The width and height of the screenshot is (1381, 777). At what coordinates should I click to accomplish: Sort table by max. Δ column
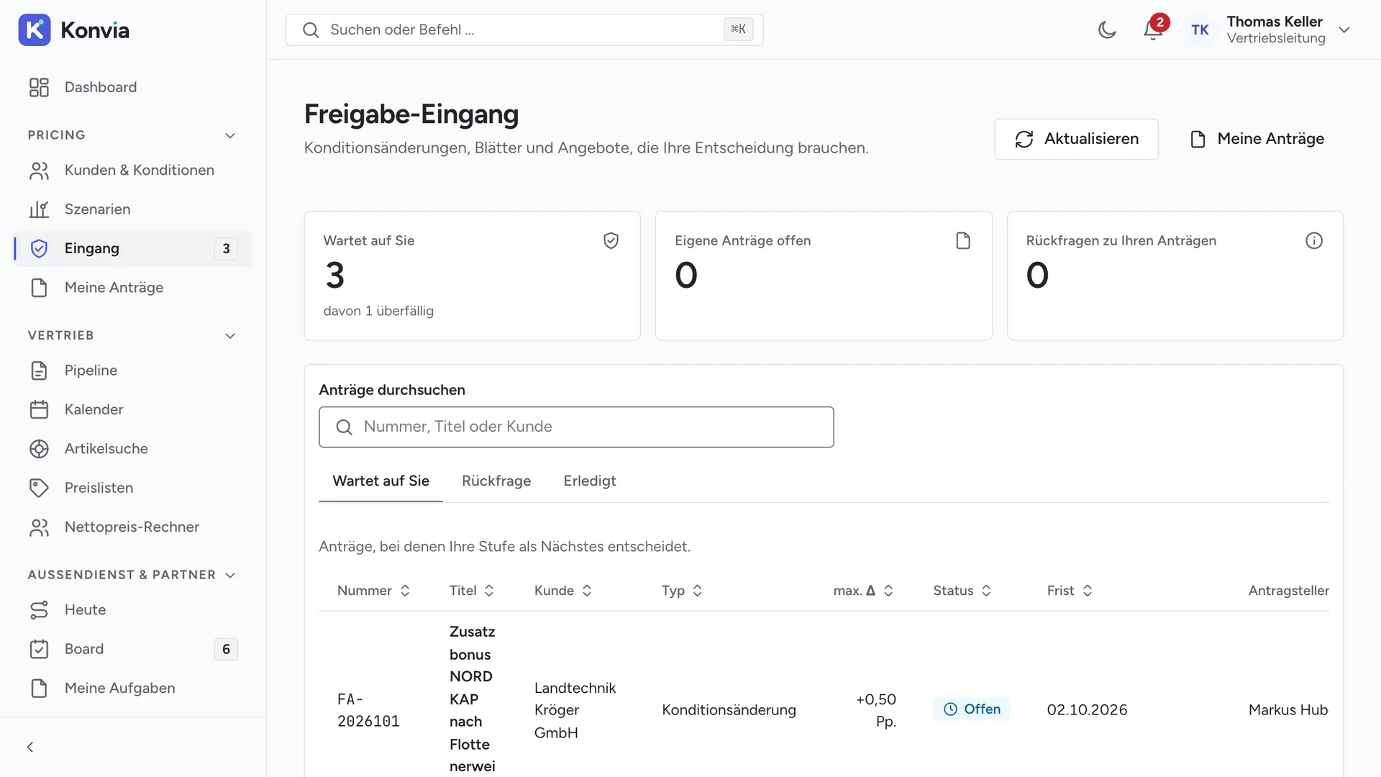click(x=864, y=591)
